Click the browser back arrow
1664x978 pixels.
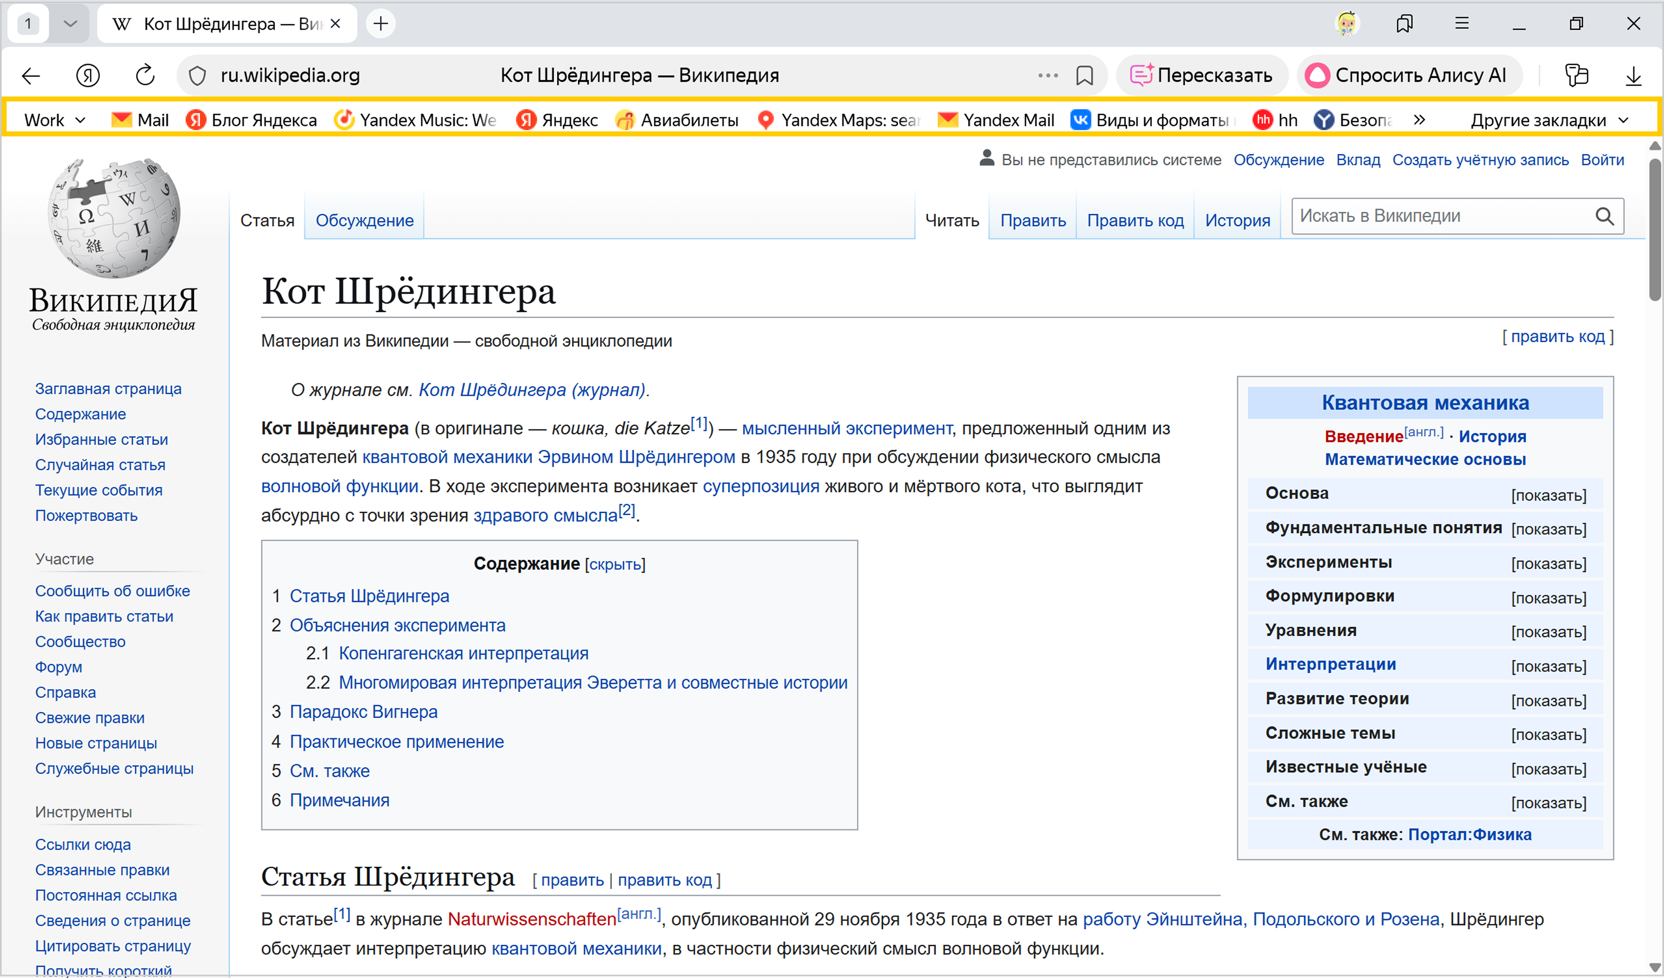pos(31,76)
